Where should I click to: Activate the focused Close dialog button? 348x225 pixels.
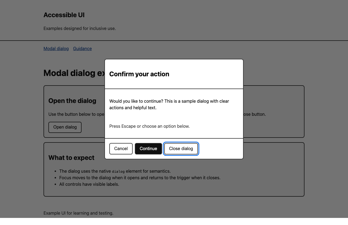pyautogui.click(x=181, y=148)
